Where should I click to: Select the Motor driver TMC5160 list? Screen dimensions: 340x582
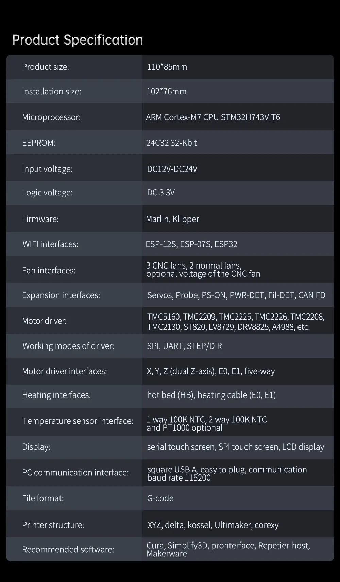coord(236,322)
